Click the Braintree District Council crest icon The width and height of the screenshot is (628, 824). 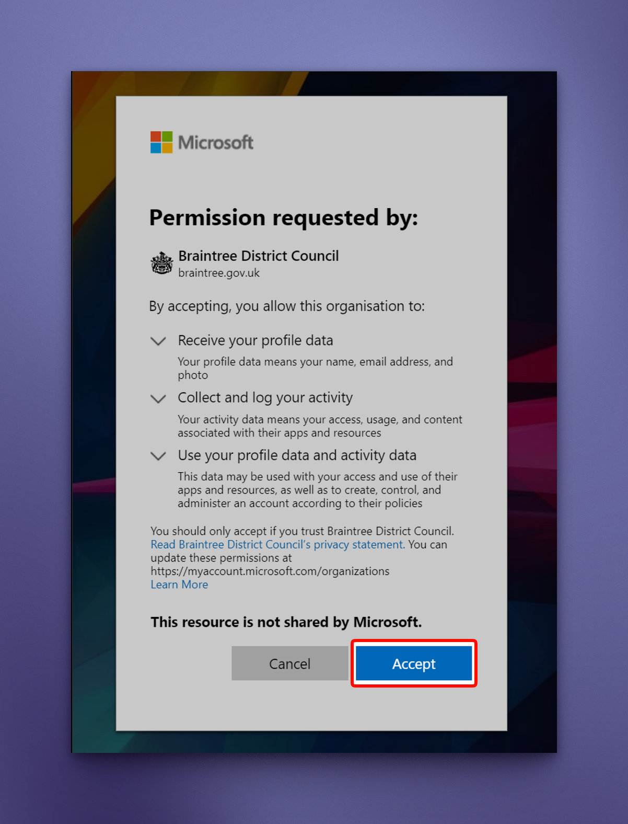pyautogui.click(x=162, y=263)
